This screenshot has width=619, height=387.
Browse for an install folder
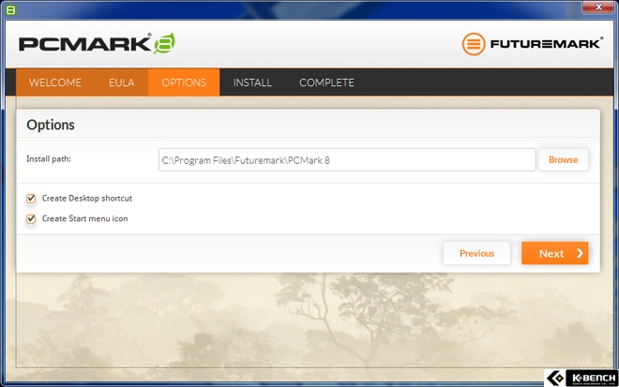[x=564, y=160]
